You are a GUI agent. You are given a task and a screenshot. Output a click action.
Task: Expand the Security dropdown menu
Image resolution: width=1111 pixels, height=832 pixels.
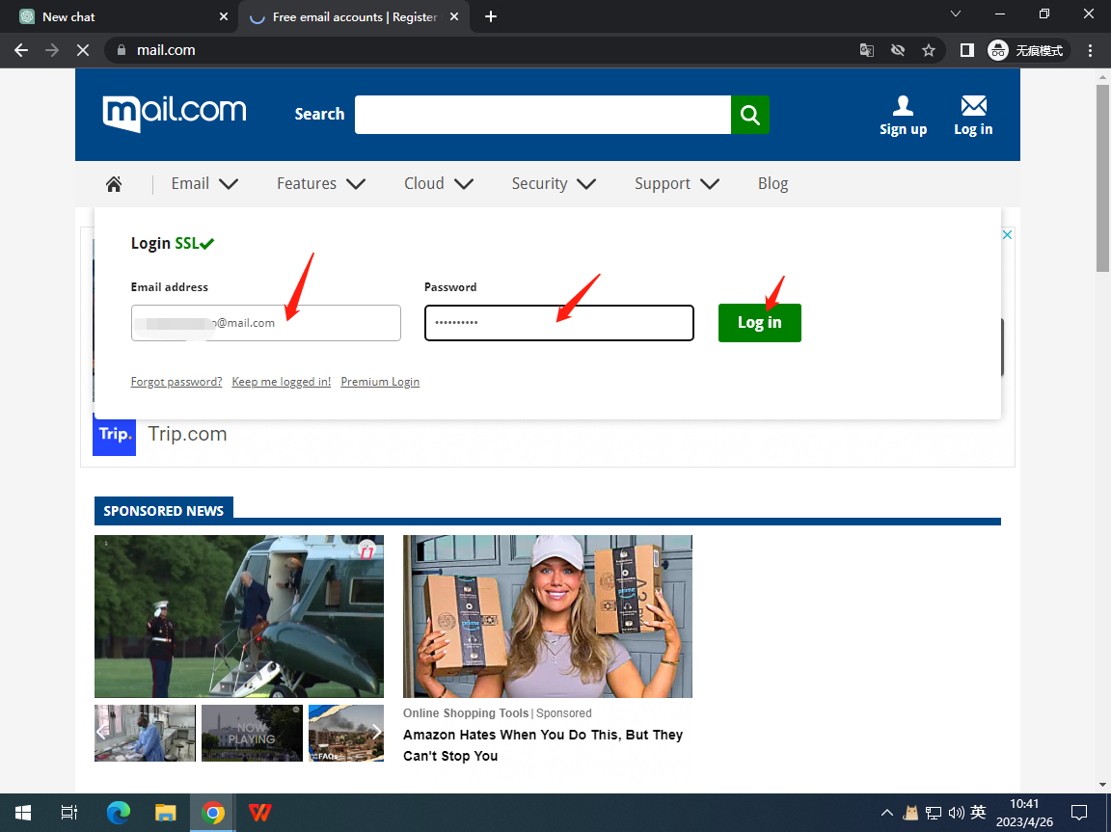point(554,184)
